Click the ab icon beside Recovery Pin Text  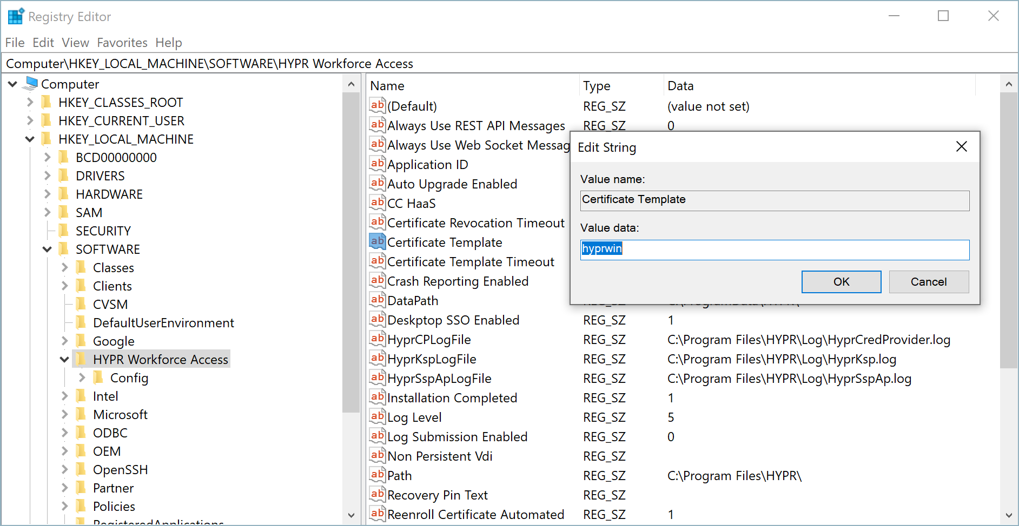pyautogui.click(x=377, y=495)
